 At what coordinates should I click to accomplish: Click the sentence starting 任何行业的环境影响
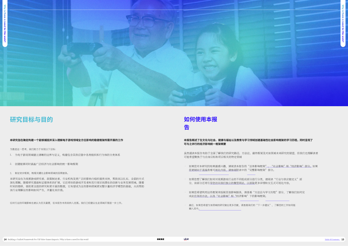click(x=66, y=203)
